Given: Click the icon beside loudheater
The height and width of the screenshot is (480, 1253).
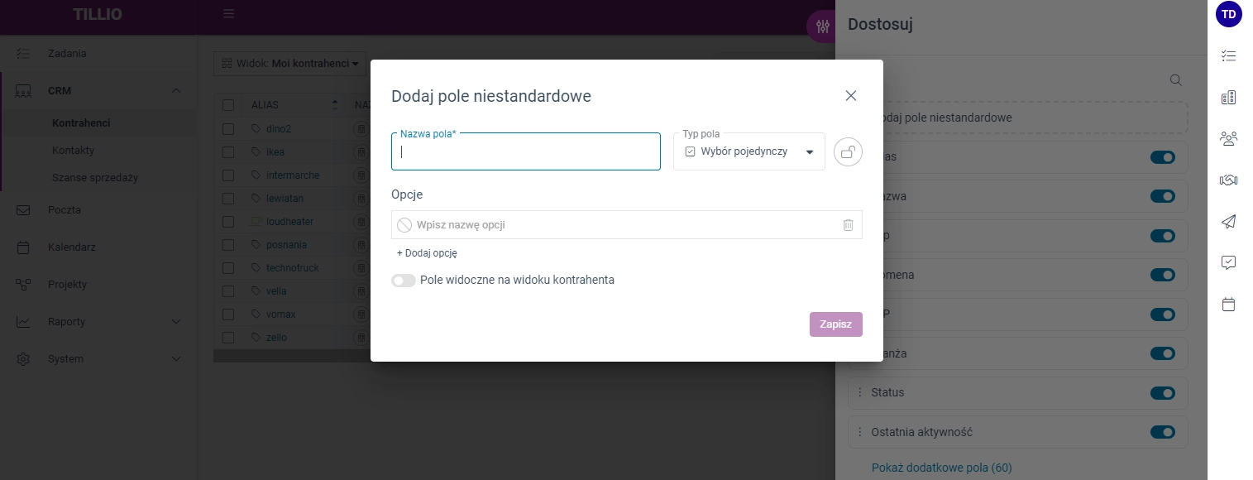Looking at the screenshot, I should (x=256, y=222).
